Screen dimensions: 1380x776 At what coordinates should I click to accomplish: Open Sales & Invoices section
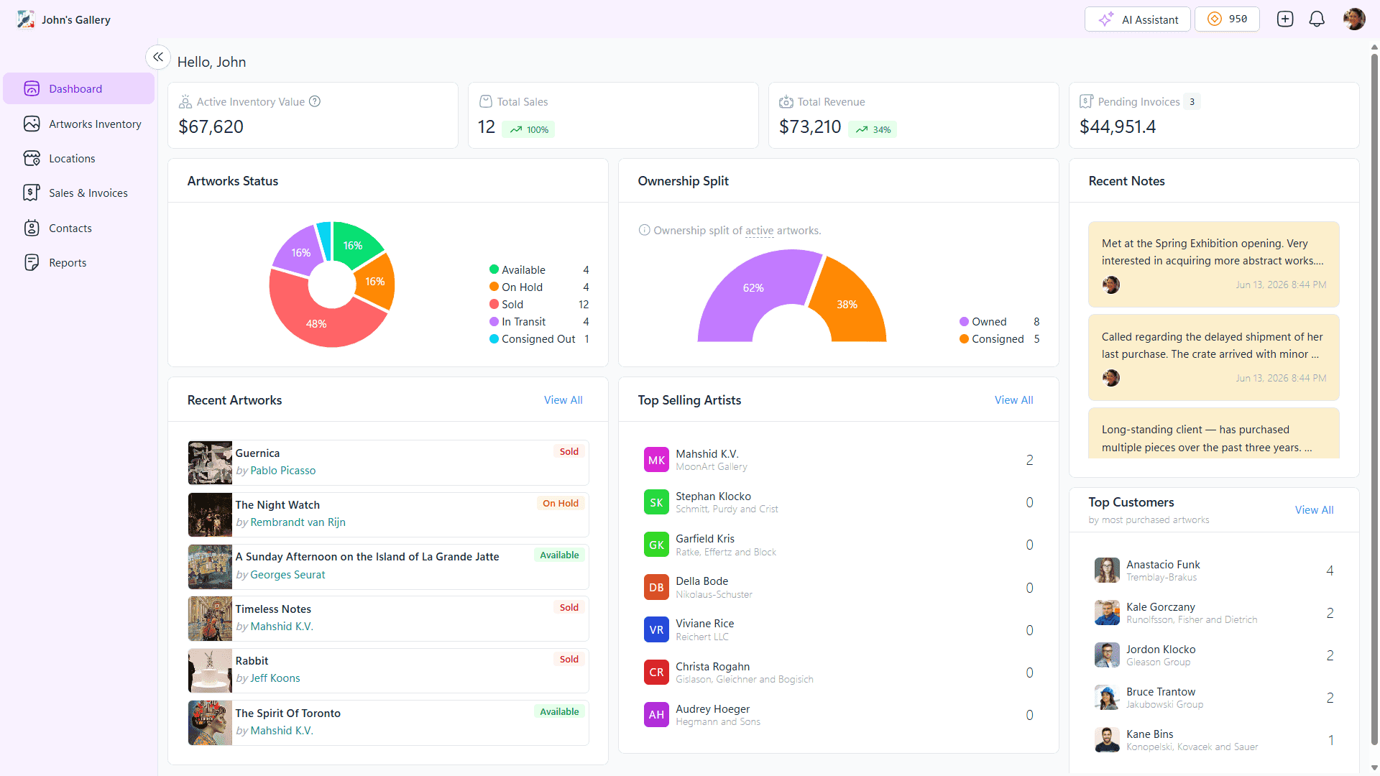[78, 193]
